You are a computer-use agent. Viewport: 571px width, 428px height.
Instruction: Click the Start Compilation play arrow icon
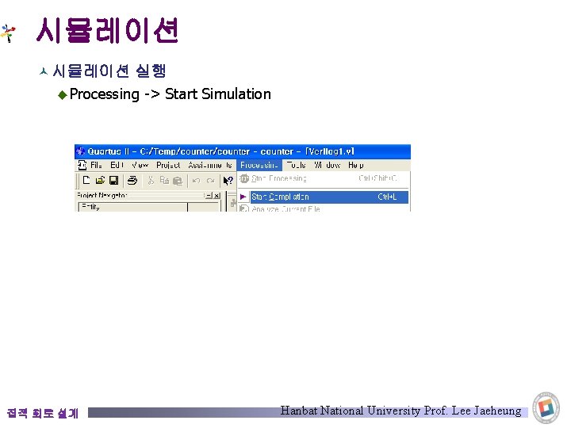[243, 197]
